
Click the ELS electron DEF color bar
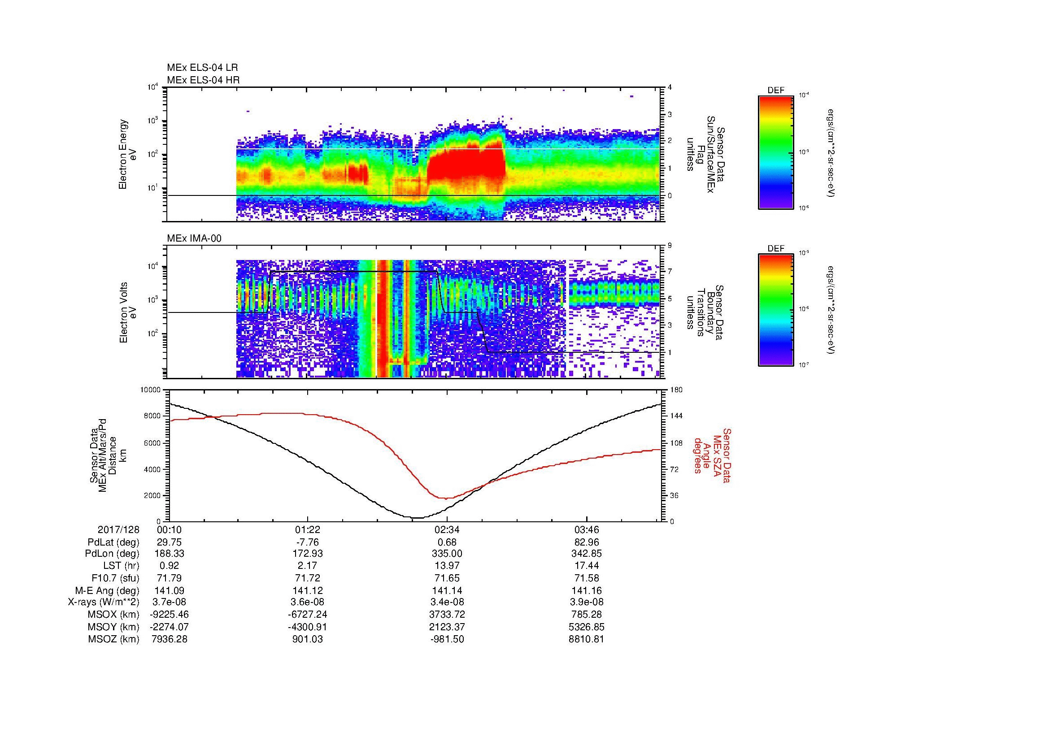(x=776, y=152)
